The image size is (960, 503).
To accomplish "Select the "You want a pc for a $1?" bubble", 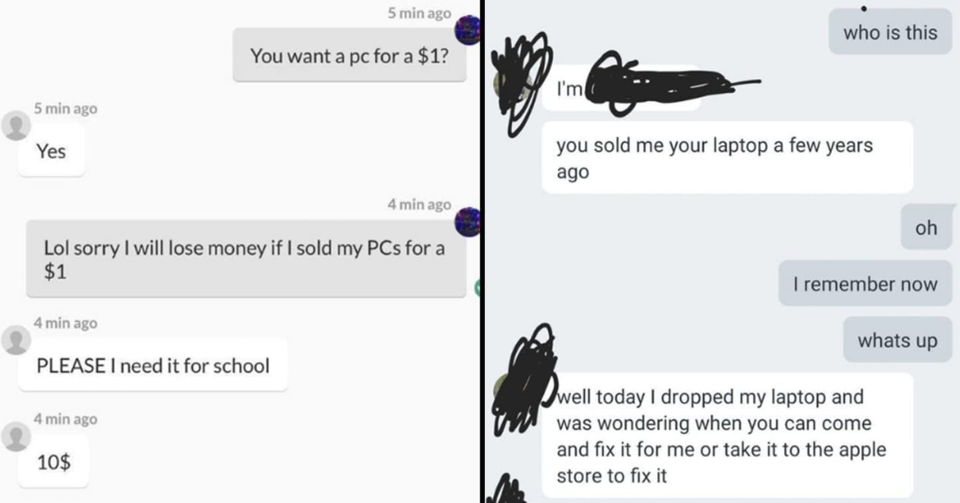I will (349, 55).
